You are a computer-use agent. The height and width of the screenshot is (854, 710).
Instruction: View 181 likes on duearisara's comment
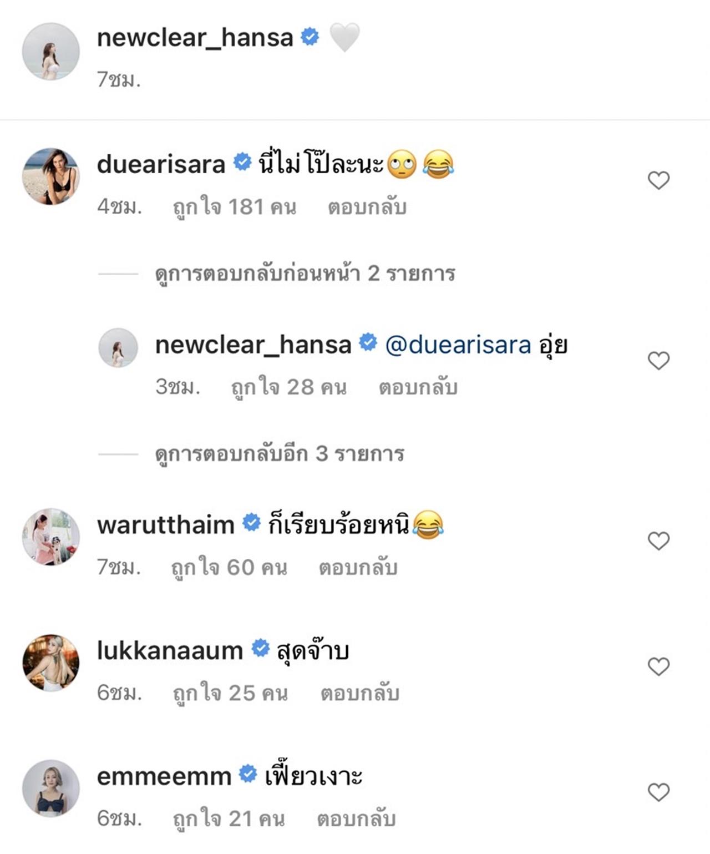point(235,208)
